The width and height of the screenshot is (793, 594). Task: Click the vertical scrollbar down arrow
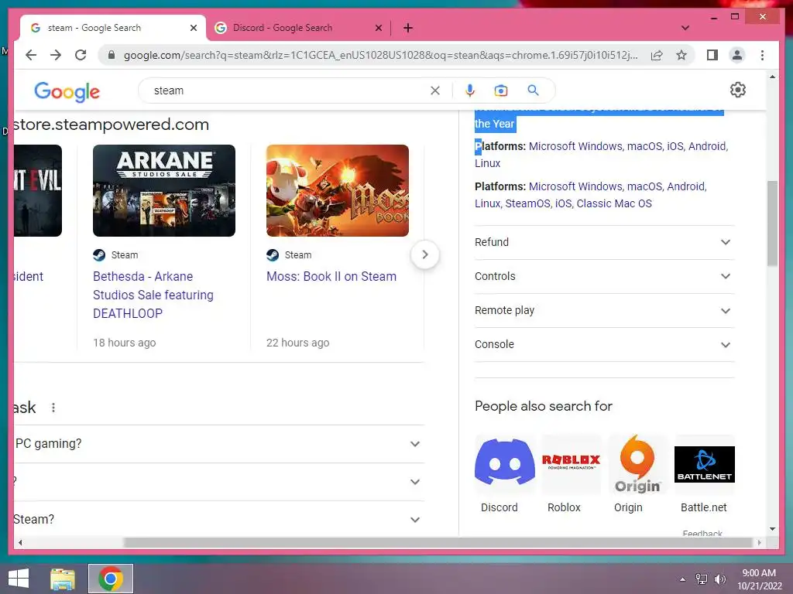pos(772,529)
